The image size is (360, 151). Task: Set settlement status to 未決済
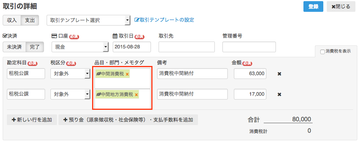coord(14,47)
